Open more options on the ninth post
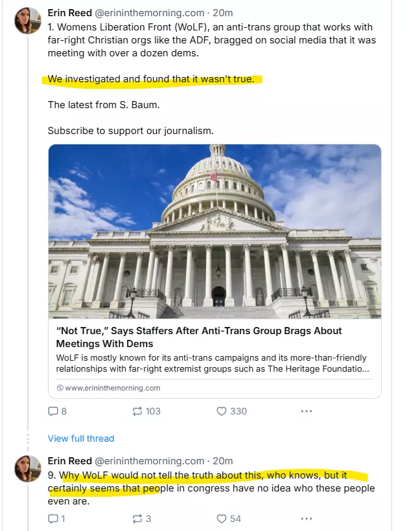Image resolution: width=407 pixels, height=531 pixels. pyautogui.click(x=307, y=519)
